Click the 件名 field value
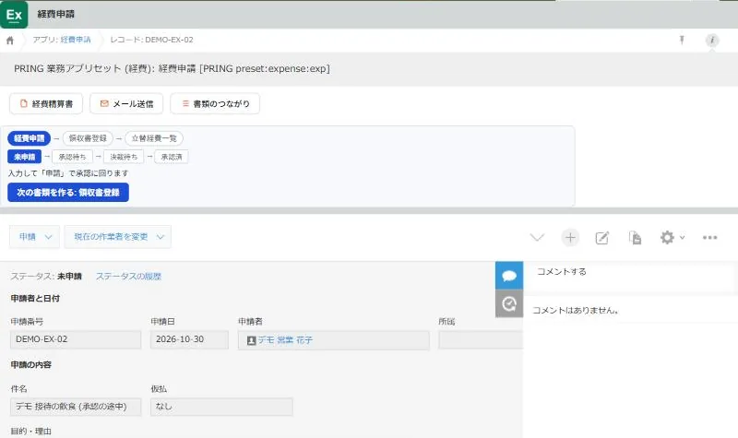 [x=76, y=407]
